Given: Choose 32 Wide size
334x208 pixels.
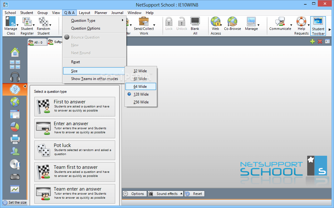Looking at the screenshot, I should tap(141, 71).
